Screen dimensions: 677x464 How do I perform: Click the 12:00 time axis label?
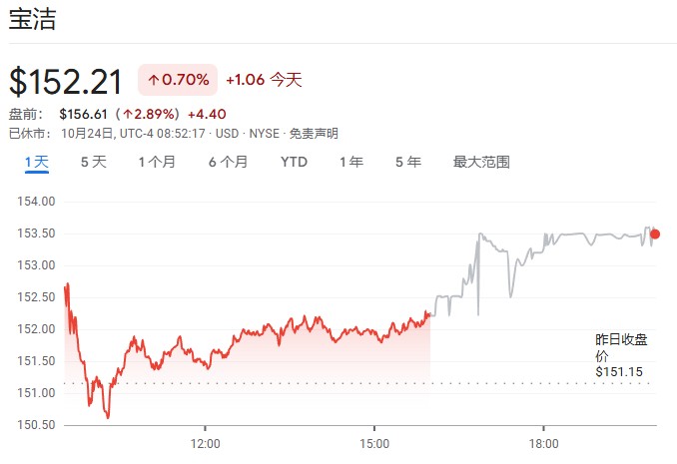pos(205,442)
